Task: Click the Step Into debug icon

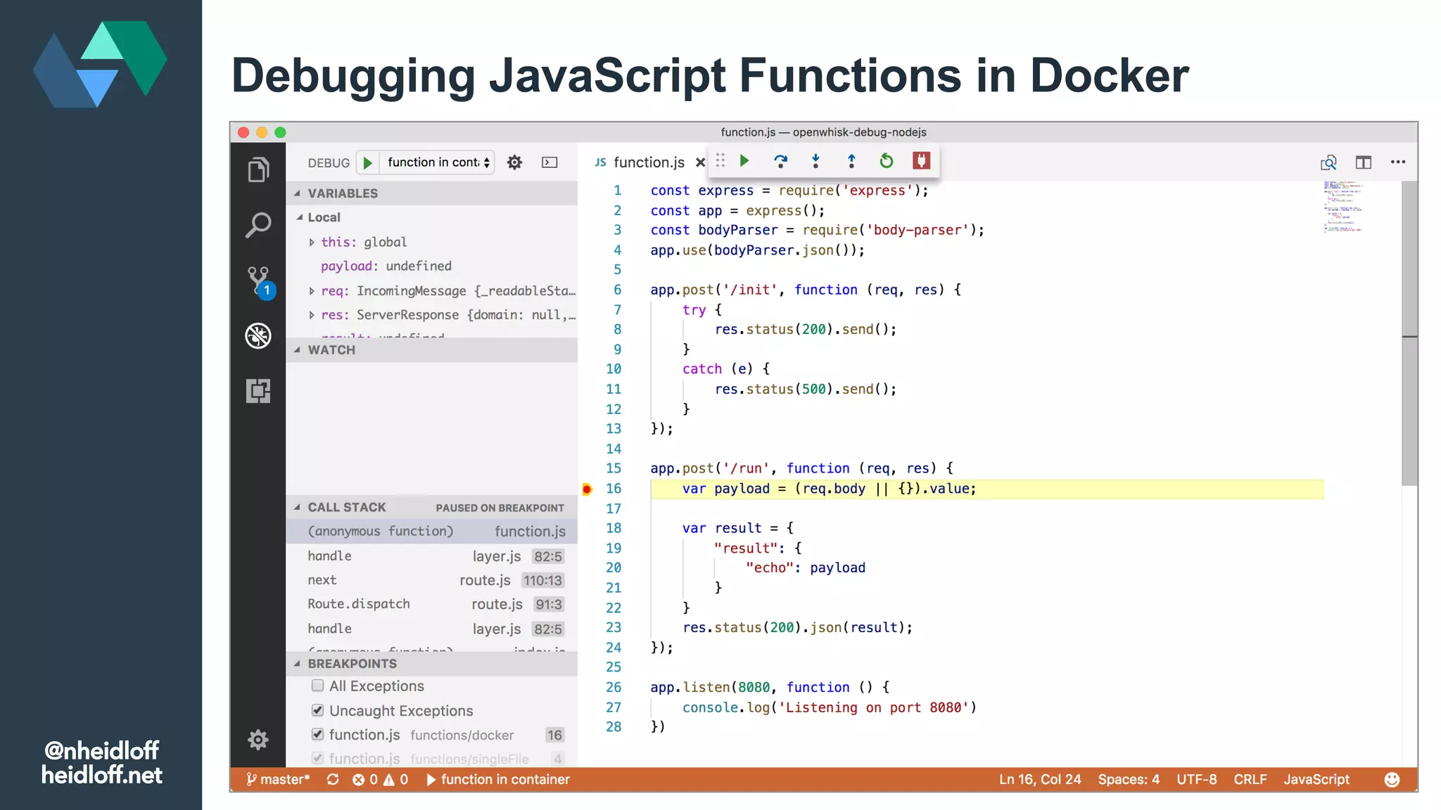Action: 815,161
